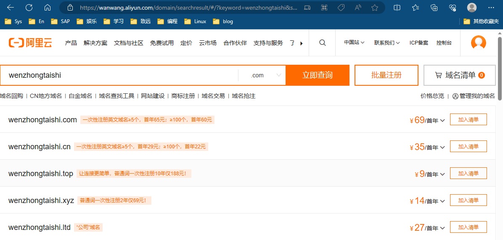The height and width of the screenshot is (240, 503).
Task: Open read aloud in address bar
Action: (358, 8)
